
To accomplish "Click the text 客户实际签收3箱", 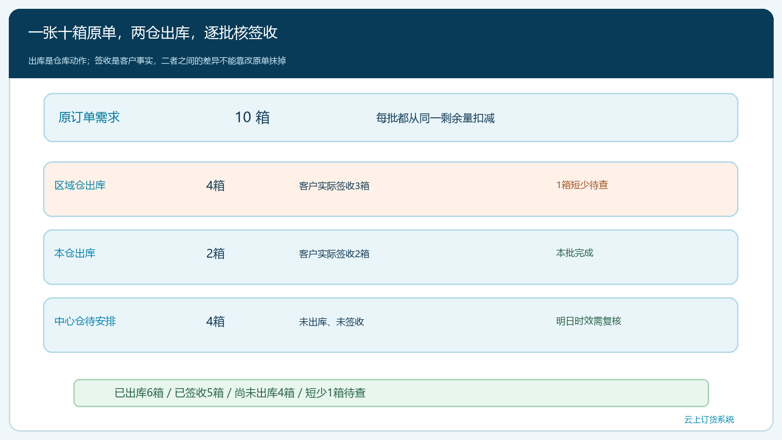I will (334, 186).
